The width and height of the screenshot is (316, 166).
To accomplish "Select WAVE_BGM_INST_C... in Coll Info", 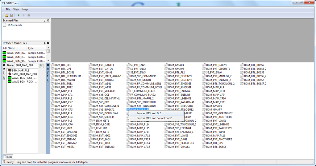I will (x=22, y=78).
